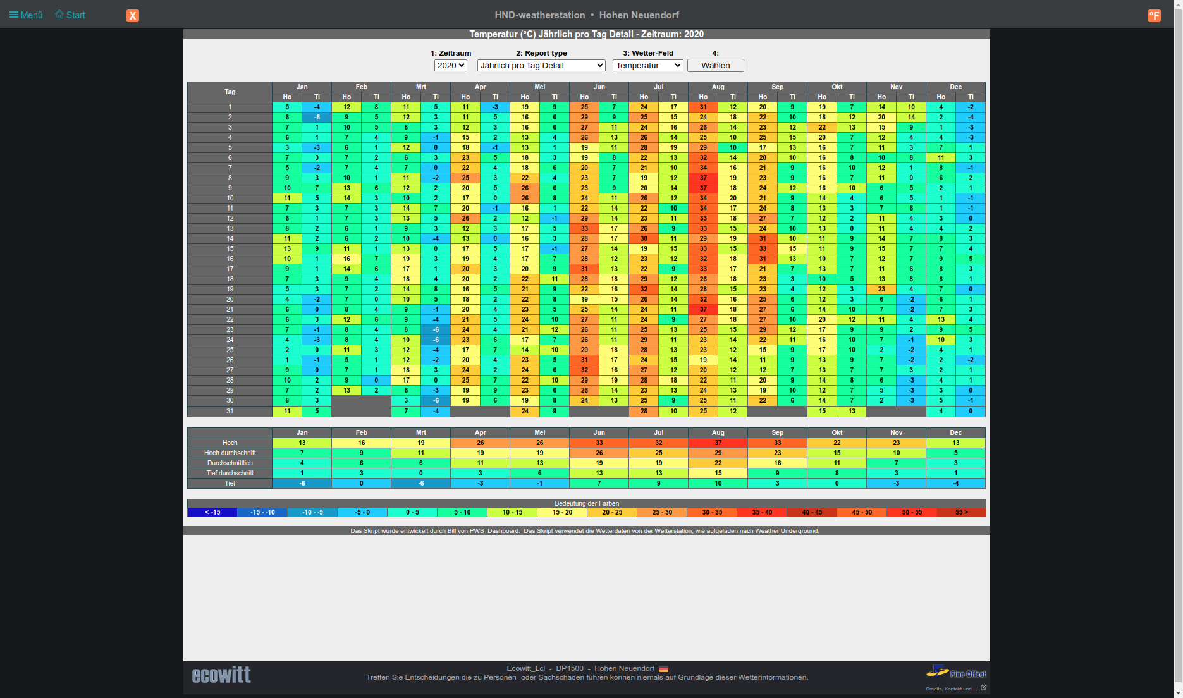This screenshot has width=1183, height=698.
Task: Click the Fine Offset logo
Action: [x=956, y=672]
